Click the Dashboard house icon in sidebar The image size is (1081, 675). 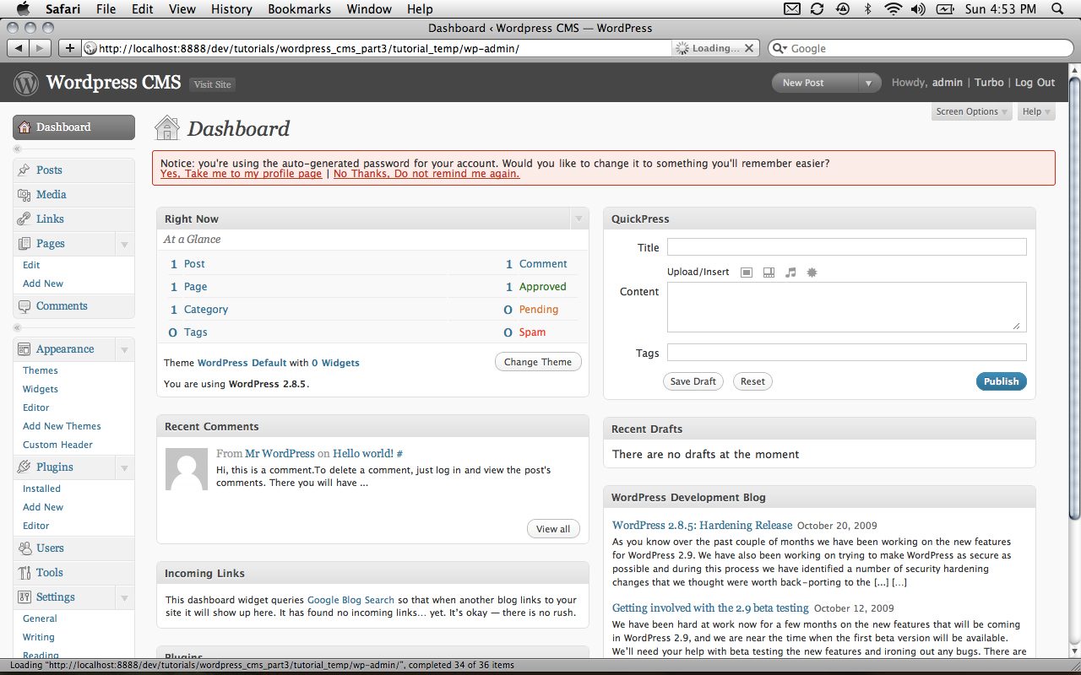24,127
